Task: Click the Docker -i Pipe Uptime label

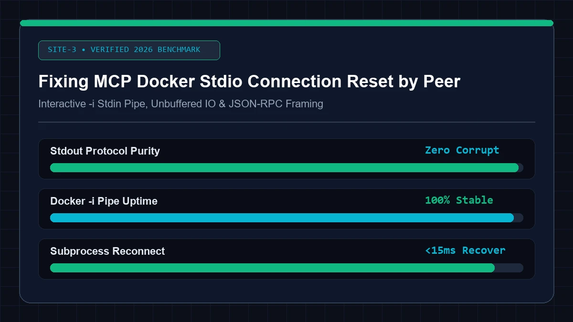Action: pyautogui.click(x=104, y=201)
